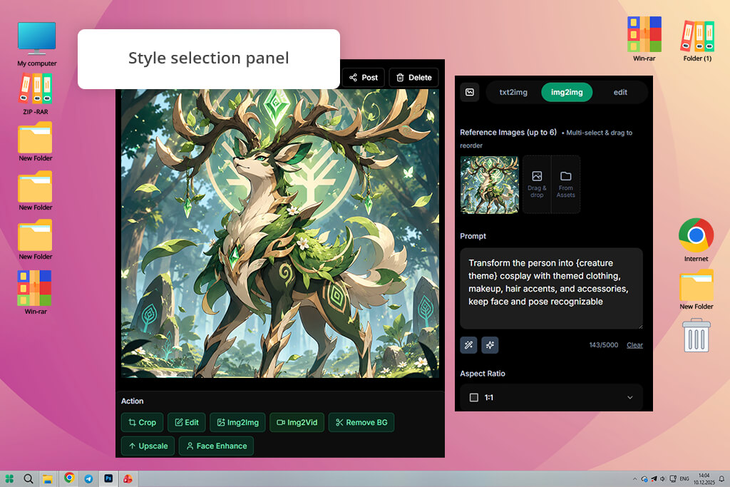
Task: Open Photoshop from the taskbar
Action: 108,478
